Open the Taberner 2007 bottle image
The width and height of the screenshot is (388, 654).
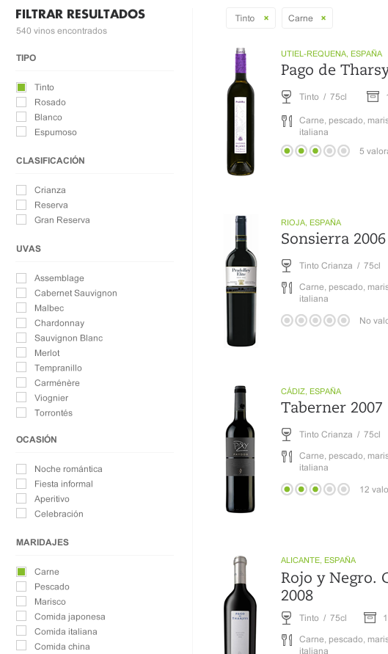240,449
